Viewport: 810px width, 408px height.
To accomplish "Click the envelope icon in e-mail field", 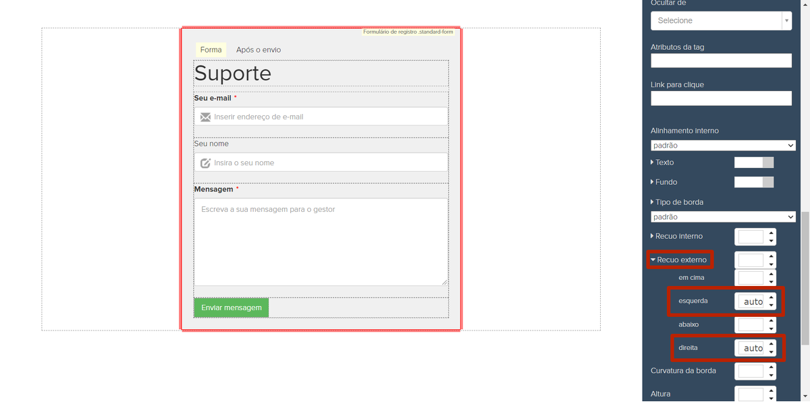I will coord(205,117).
